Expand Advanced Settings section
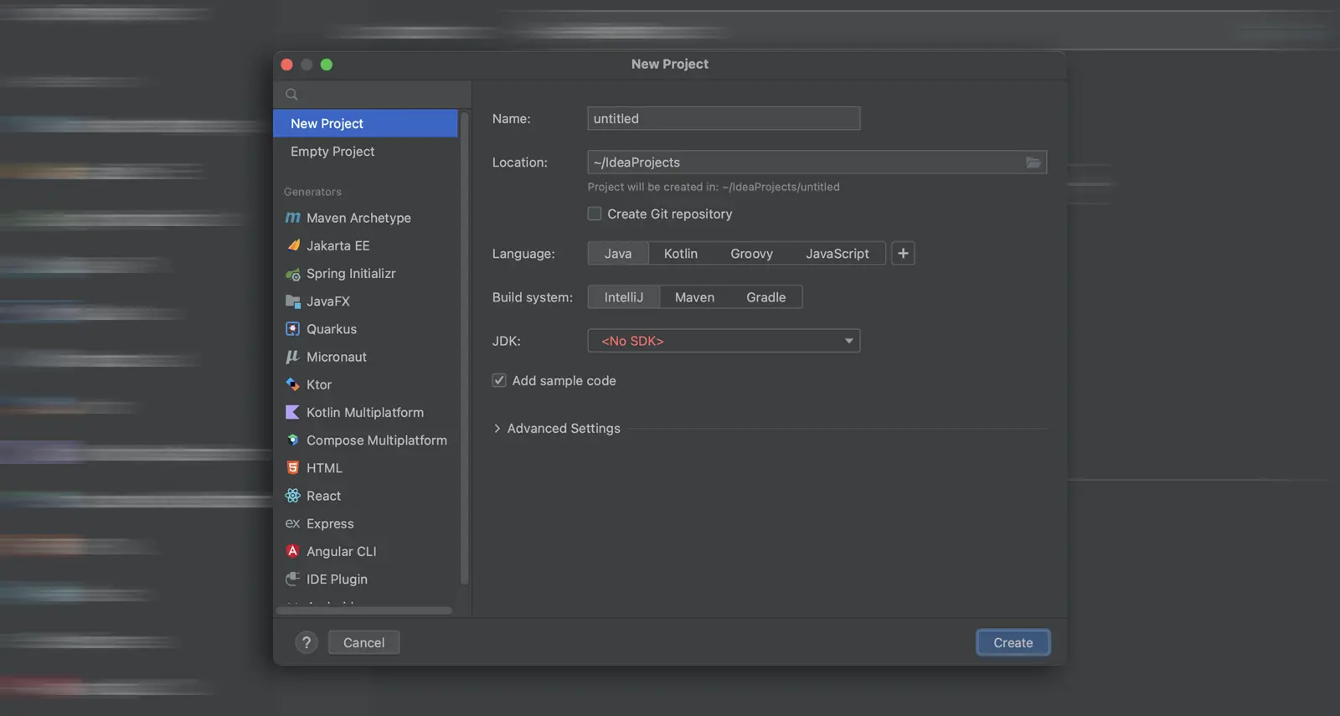Image resolution: width=1340 pixels, height=716 pixels. pos(497,429)
